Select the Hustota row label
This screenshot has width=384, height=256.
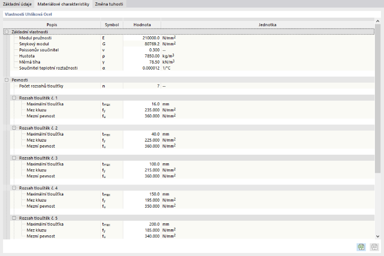pos(27,56)
